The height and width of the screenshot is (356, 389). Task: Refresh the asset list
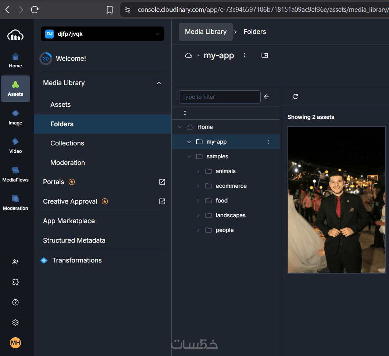295,96
